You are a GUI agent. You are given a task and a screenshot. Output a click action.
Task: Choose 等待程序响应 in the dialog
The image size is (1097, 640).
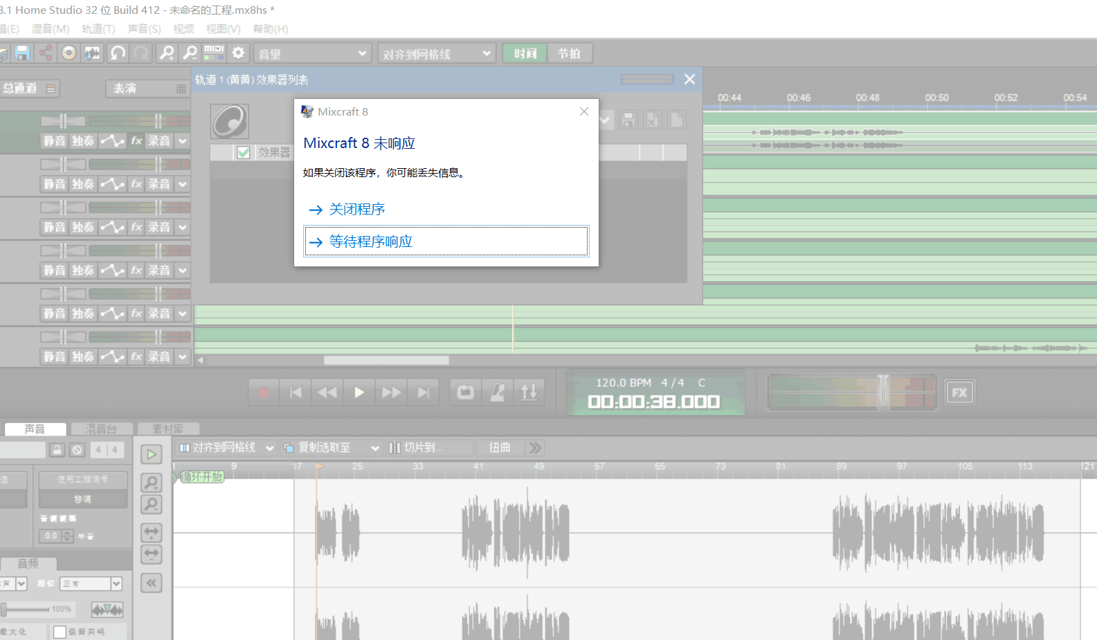(446, 241)
